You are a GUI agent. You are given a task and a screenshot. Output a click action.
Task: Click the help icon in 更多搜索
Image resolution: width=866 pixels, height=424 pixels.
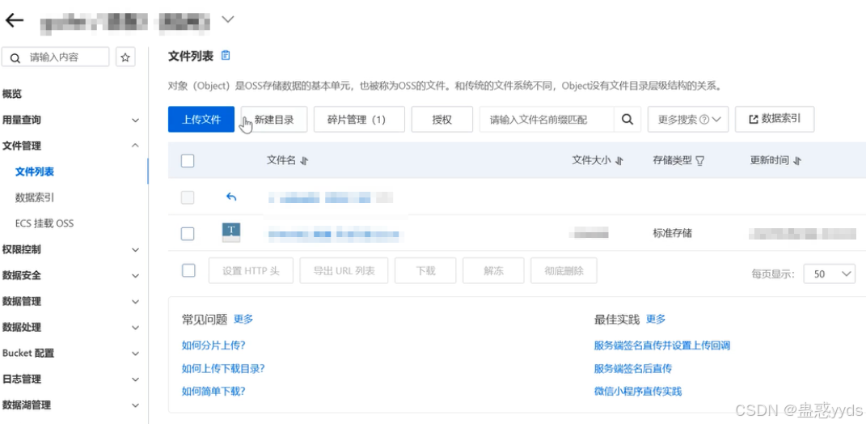point(703,120)
